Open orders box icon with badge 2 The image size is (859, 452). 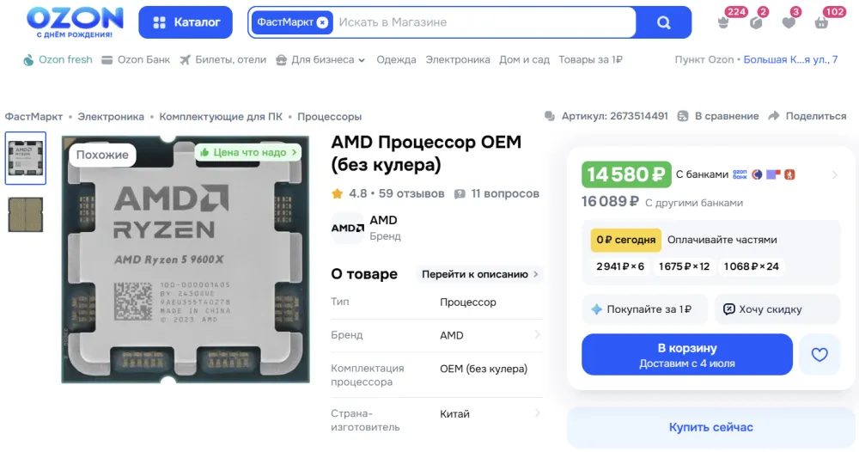click(x=756, y=22)
